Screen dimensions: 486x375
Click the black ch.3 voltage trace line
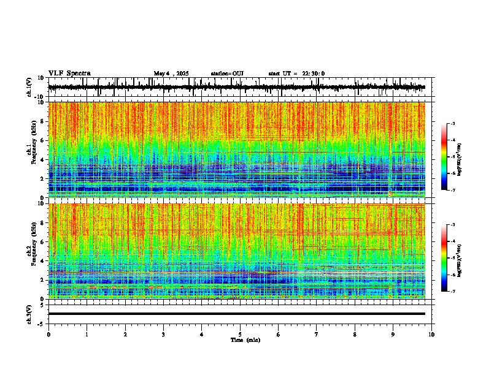[236, 314]
